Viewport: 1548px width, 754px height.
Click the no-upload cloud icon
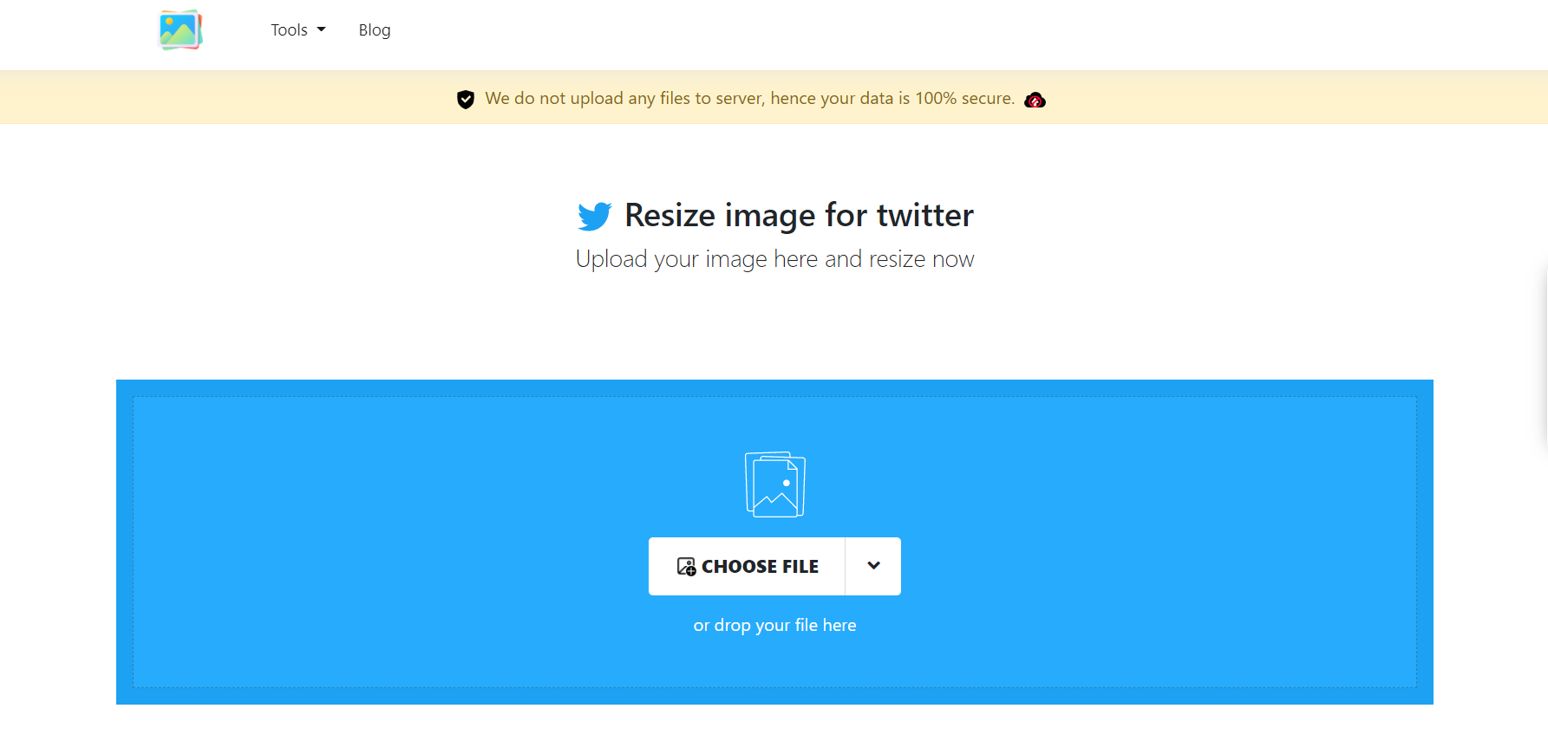[x=1035, y=100]
